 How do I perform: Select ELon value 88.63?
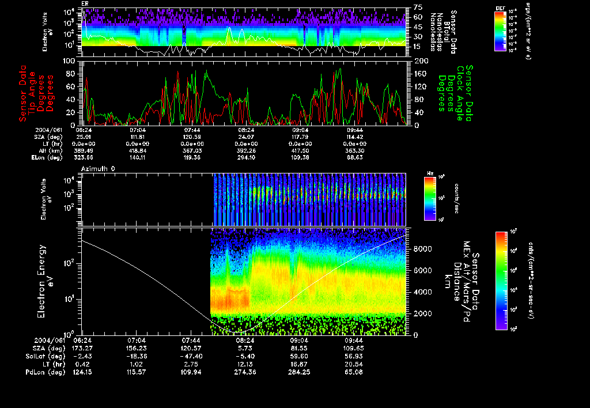[354, 157]
